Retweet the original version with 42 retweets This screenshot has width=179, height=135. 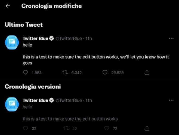coord(65,128)
